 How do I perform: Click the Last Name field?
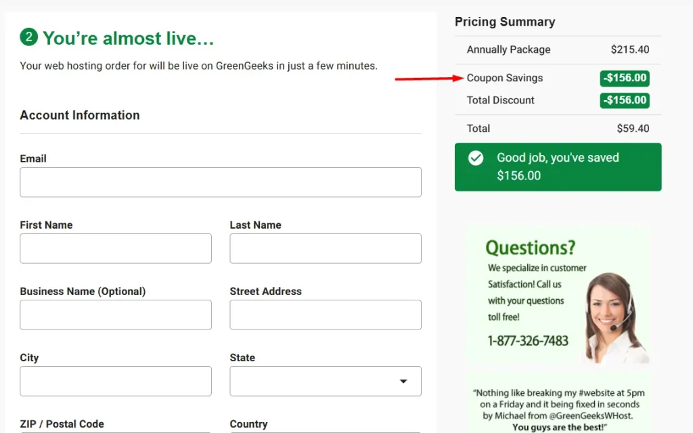325,248
